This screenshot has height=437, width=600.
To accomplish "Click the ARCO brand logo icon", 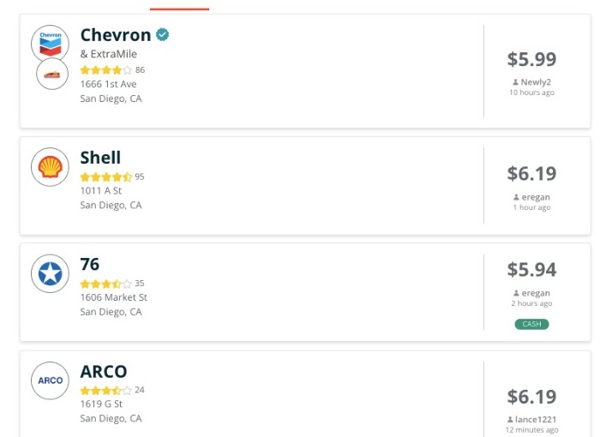I will (x=50, y=380).
